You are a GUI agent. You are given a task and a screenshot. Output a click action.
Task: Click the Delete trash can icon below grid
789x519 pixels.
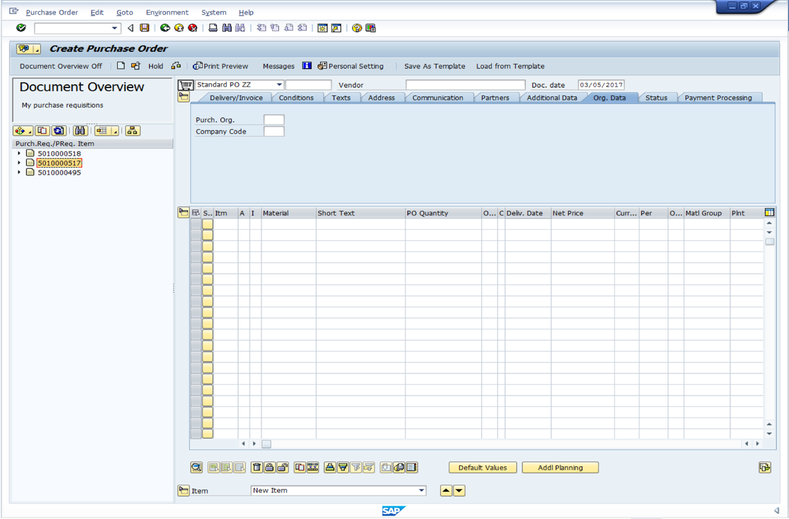click(x=257, y=467)
